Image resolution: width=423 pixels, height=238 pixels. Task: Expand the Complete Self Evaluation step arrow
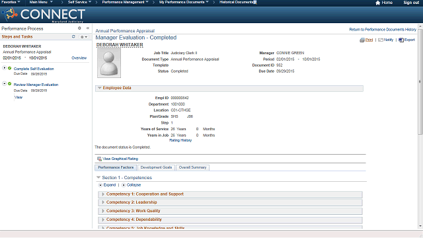(x=5, y=68)
